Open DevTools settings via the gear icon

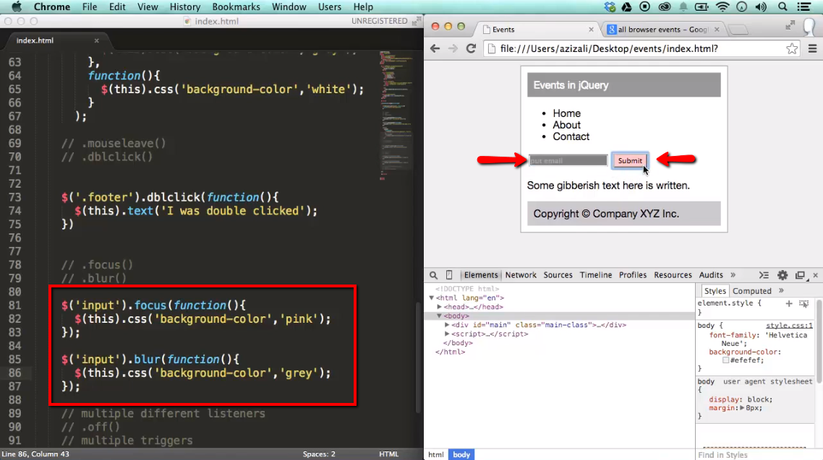pos(783,275)
